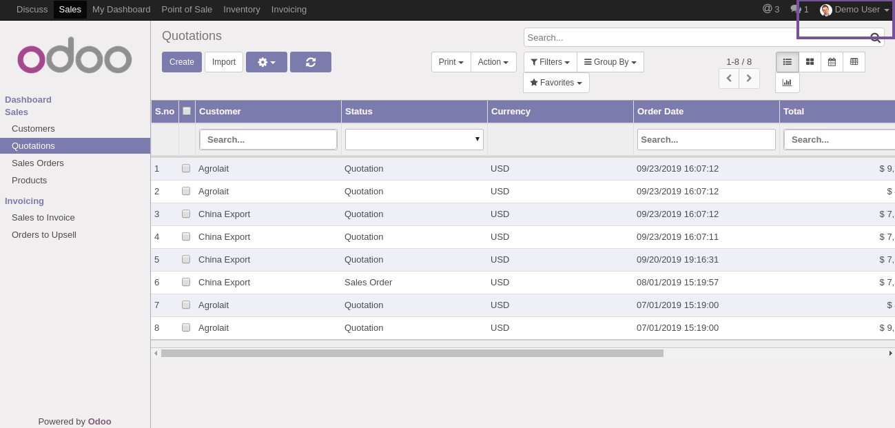This screenshot has width=895, height=428.
Task: Click the horizontal scrollbar under the table
Action: click(x=412, y=353)
